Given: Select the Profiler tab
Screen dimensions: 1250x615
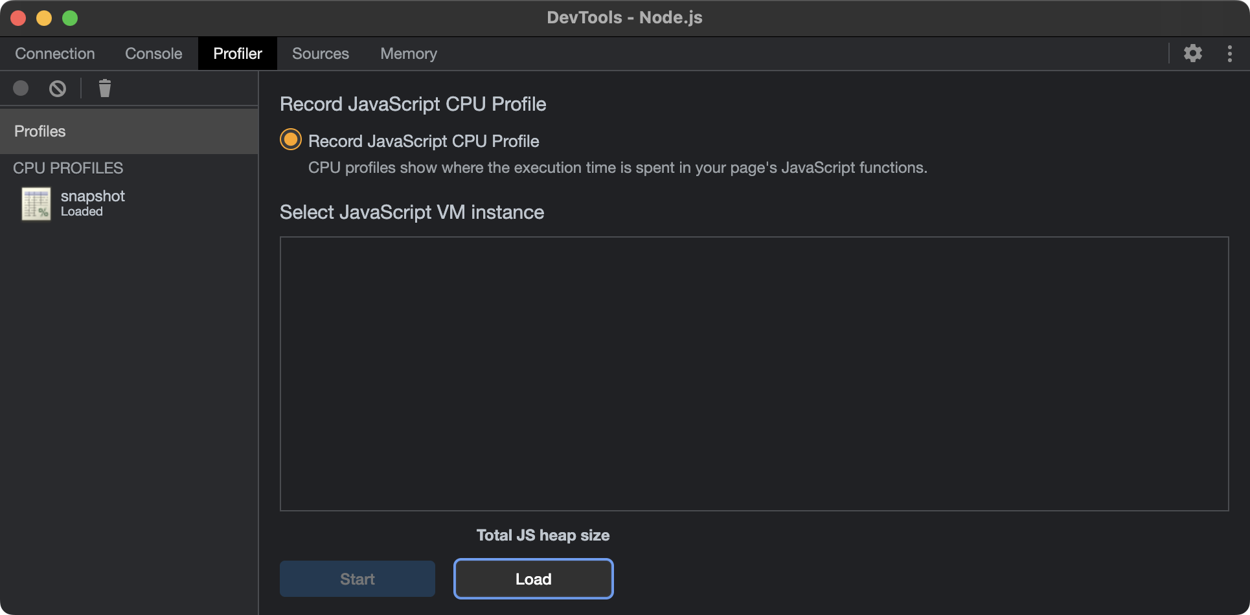Looking at the screenshot, I should [238, 54].
